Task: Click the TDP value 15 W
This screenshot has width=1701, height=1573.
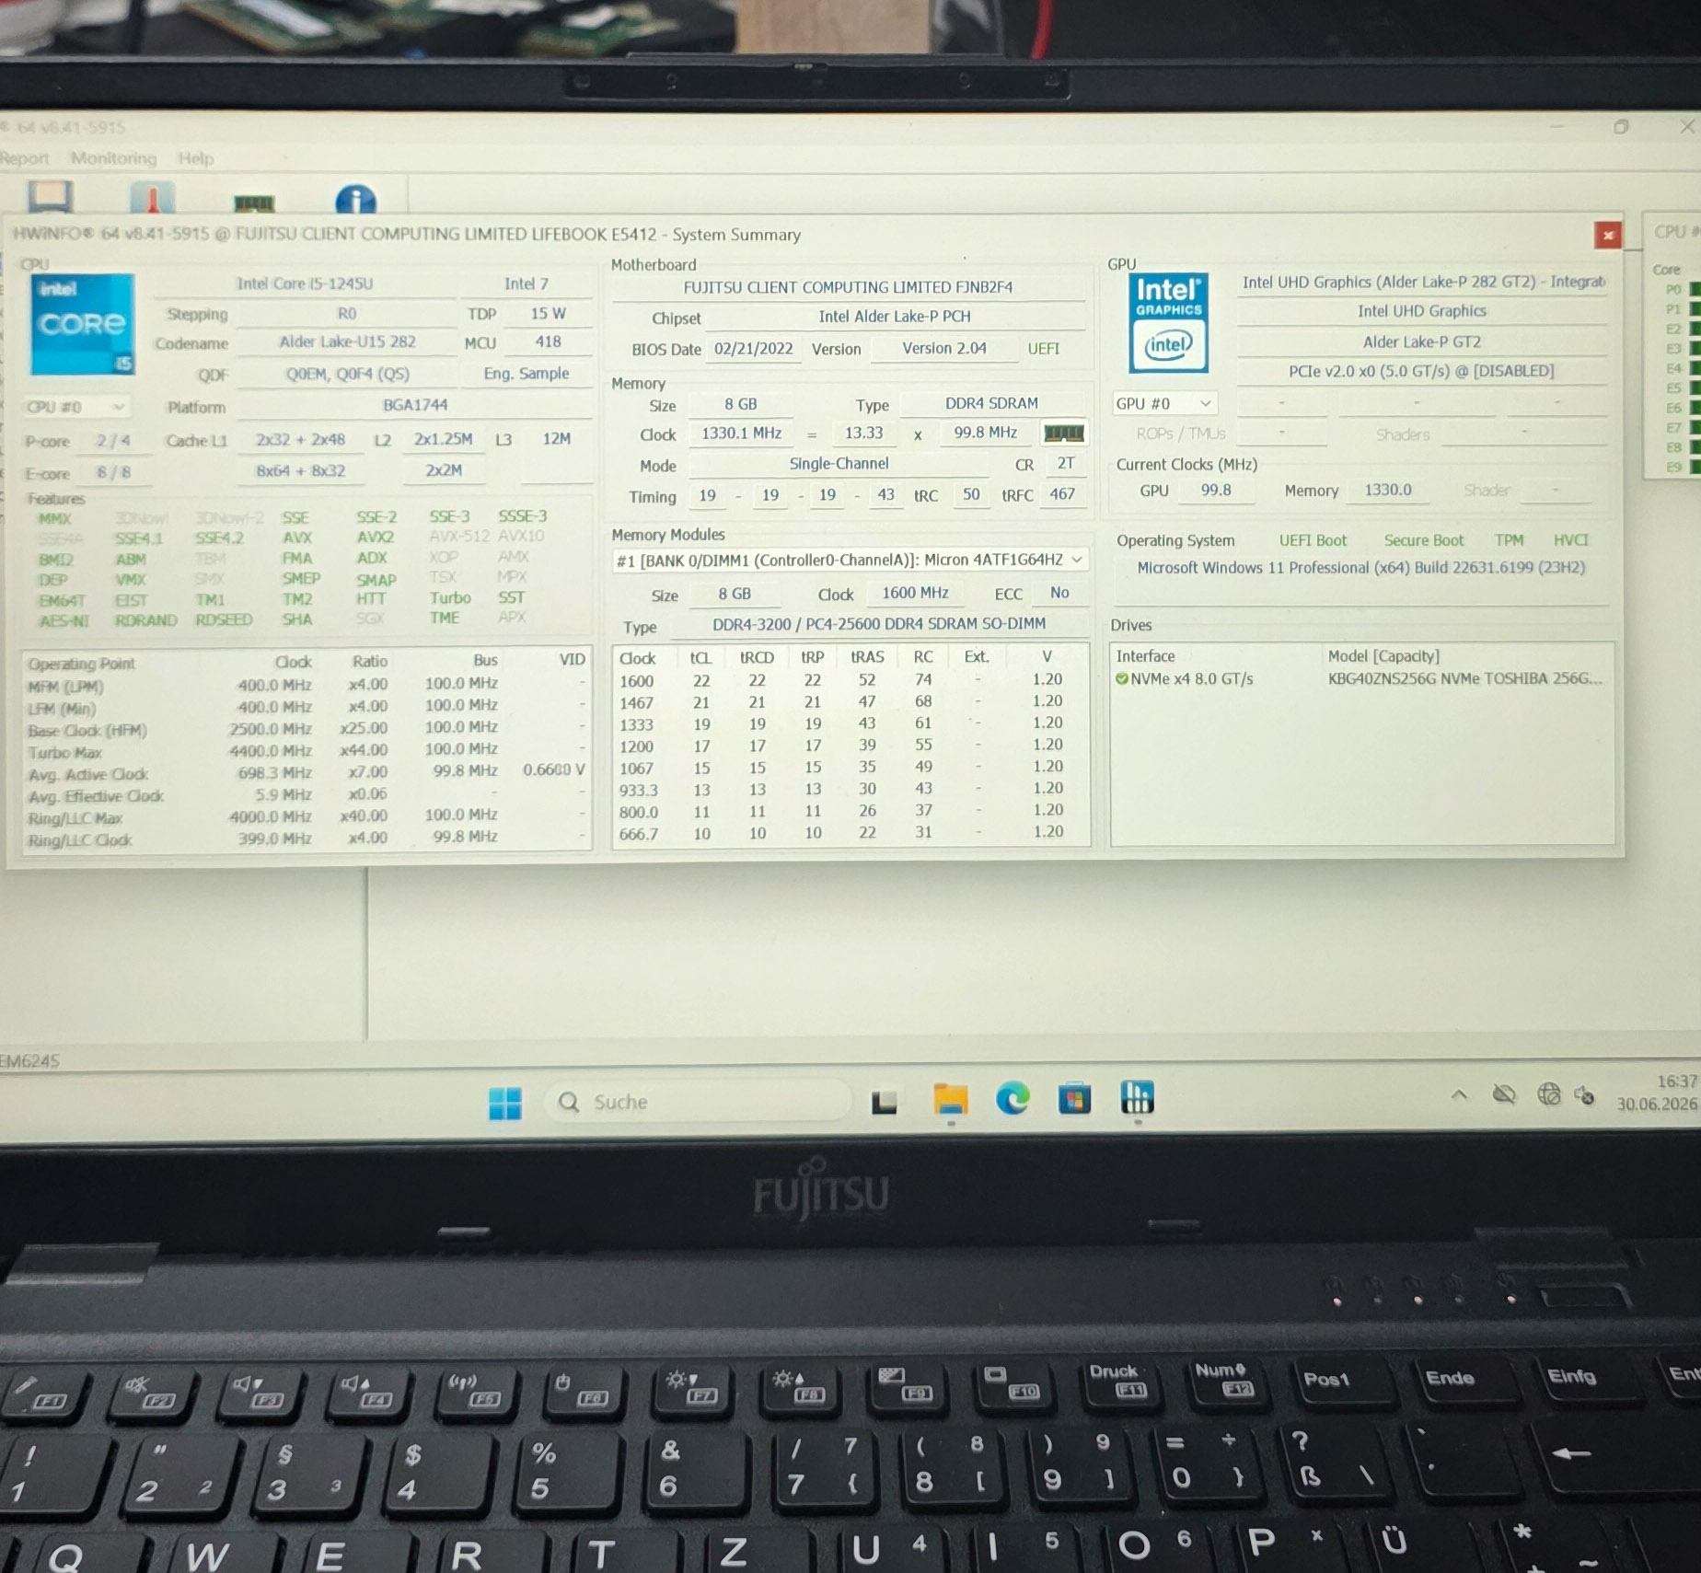Action: [548, 314]
